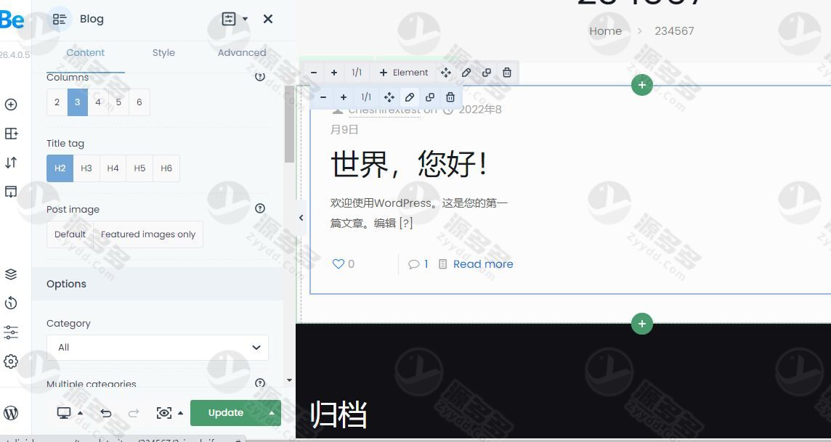Click the edit pencil in upper wrap toolbar

[x=466, y=73]
